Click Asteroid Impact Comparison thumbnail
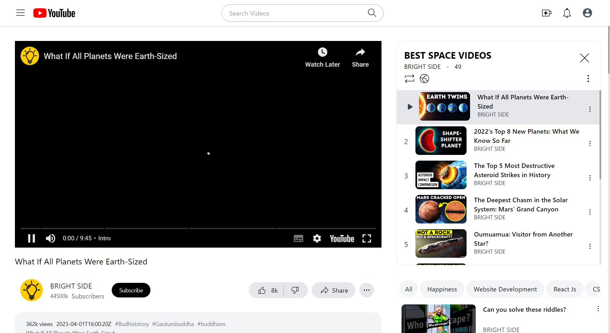The width and height of the screenshot is (610, 333). (x=441, y=175)
